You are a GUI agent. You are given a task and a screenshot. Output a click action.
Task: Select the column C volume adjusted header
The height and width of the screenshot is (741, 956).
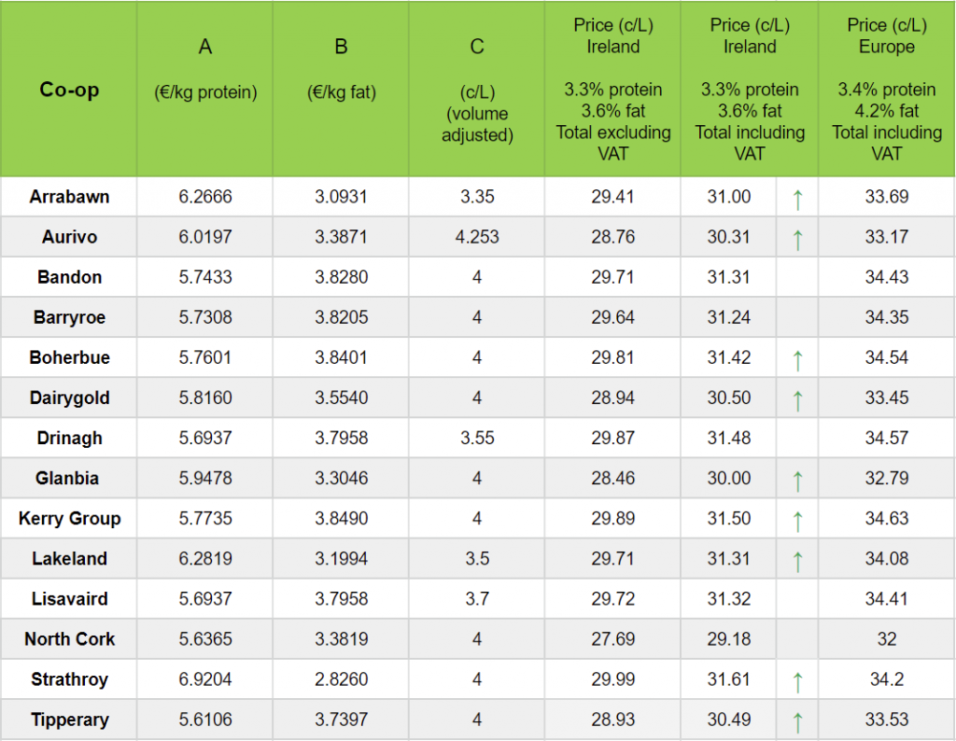pyautogui.click(x=477, y=91)
